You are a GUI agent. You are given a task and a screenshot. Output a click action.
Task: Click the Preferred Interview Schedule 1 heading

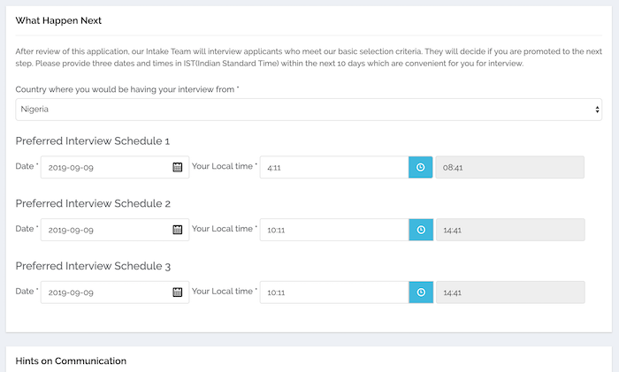coord(92,141)
